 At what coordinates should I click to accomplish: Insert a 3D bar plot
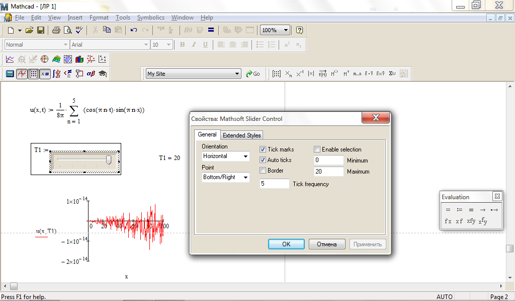click(79, 59)
